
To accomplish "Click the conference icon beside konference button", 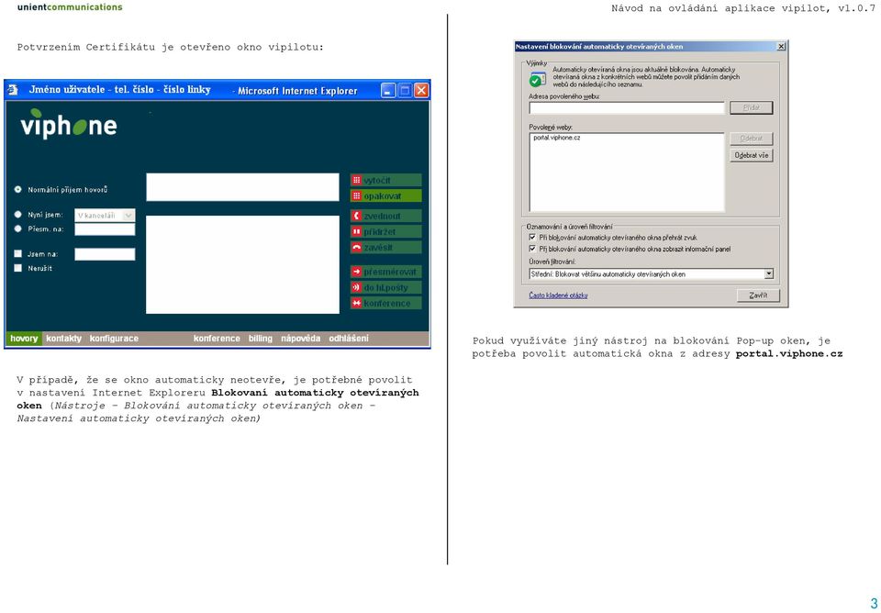I will (356, 304).
